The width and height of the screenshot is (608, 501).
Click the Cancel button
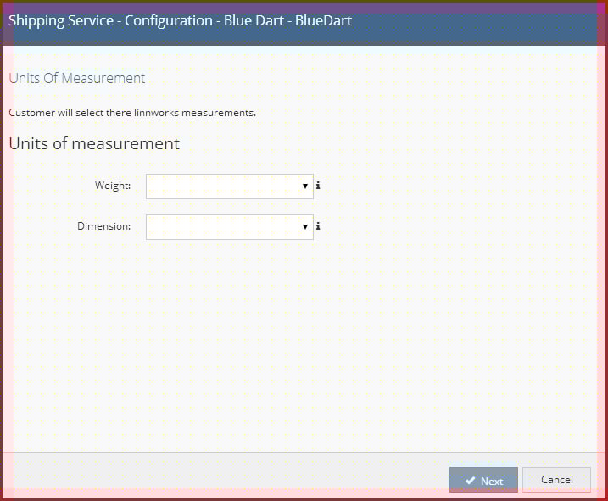click(556, 480)
